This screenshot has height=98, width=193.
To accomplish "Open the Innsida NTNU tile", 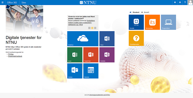I will [x=136, y=22].
